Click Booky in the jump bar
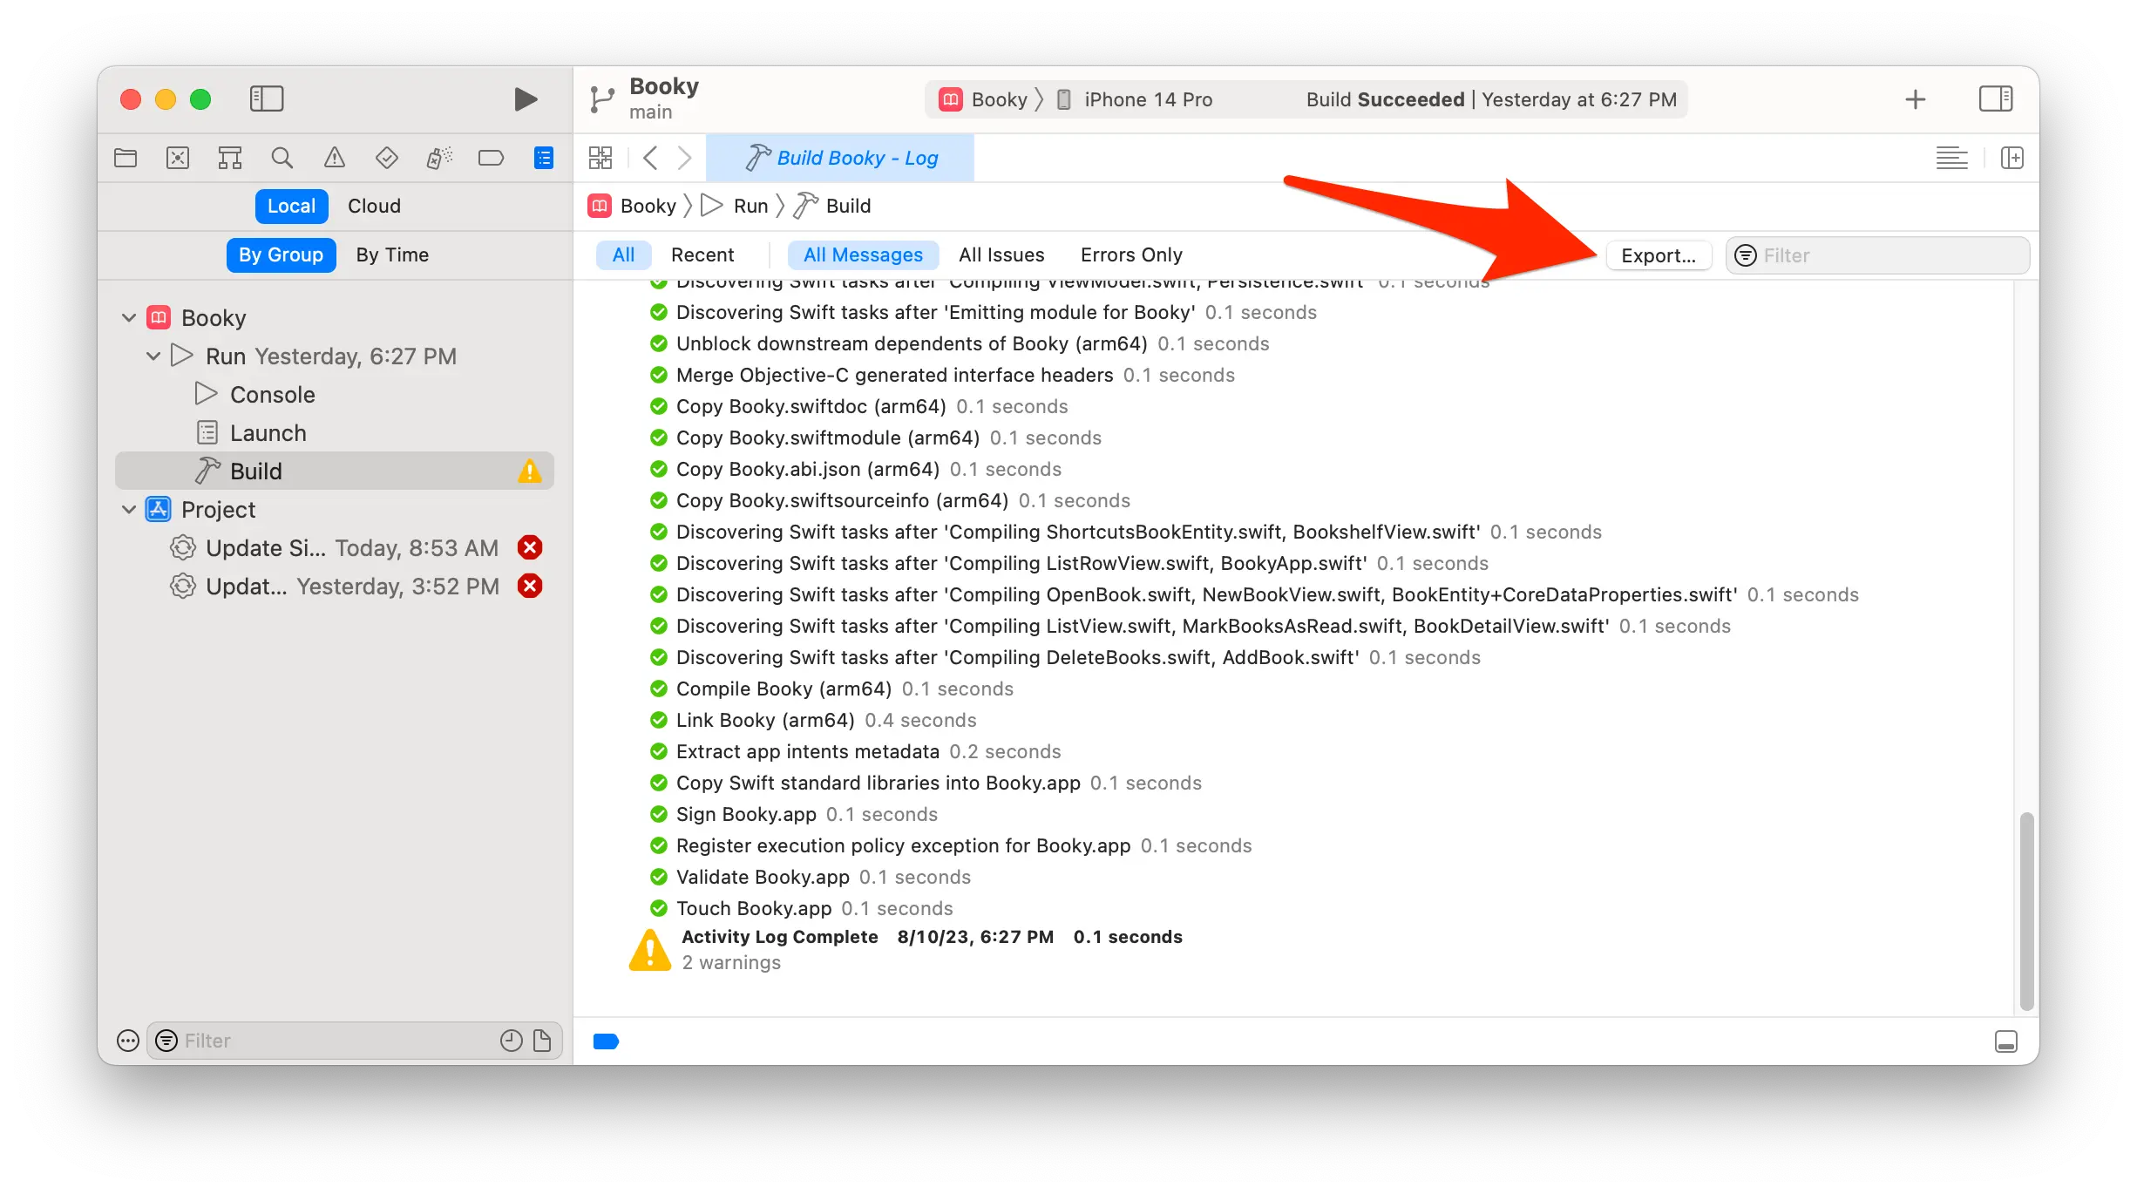Image resolution: width=2137 pixels, height=1194 pixels. (634, 206)
